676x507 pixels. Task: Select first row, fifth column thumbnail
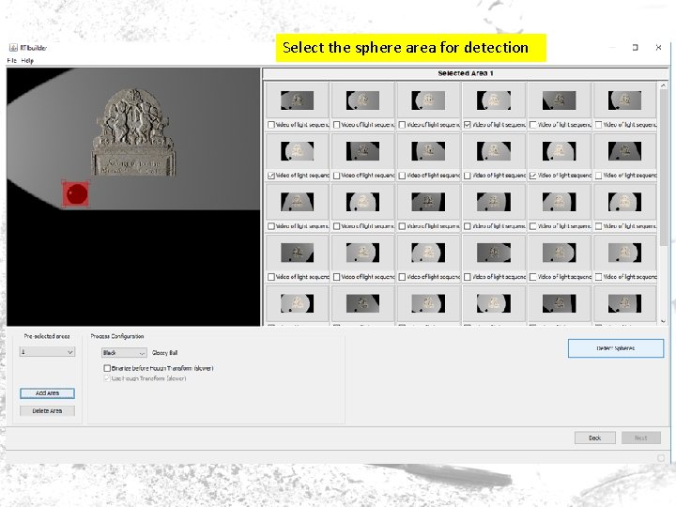[560, 100]
